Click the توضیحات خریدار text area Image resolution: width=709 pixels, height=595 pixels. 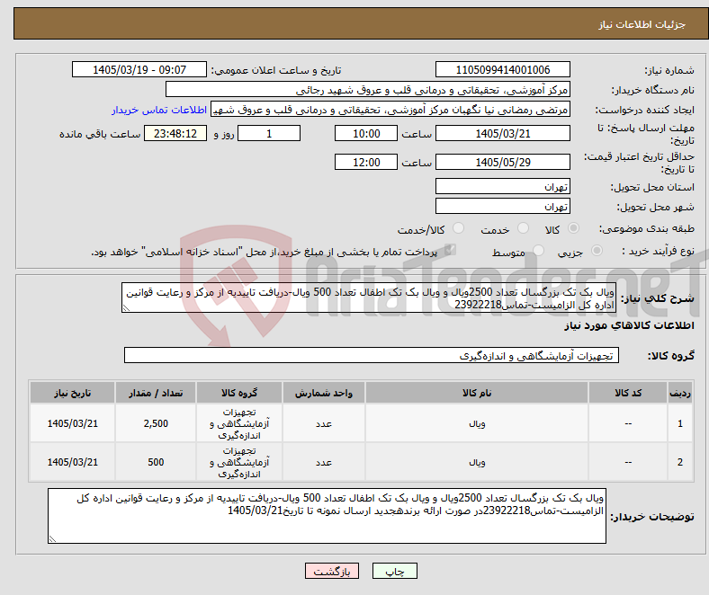327,516
